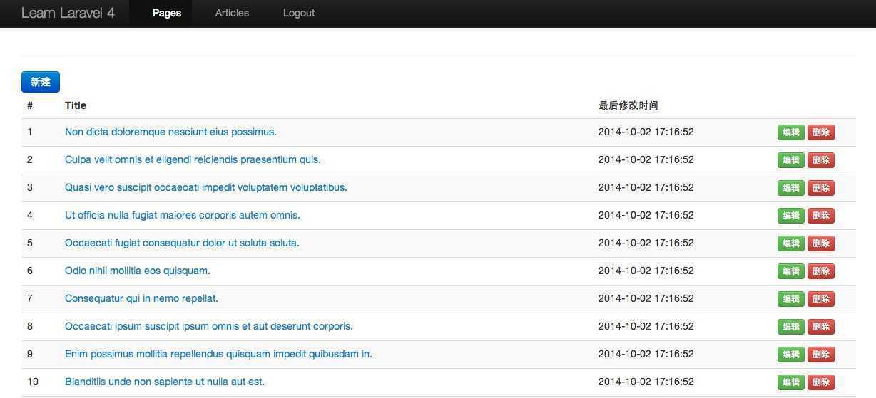Click 删除 button for row 7
Screen dimensions: 876x398
click(x=820, y=299)
